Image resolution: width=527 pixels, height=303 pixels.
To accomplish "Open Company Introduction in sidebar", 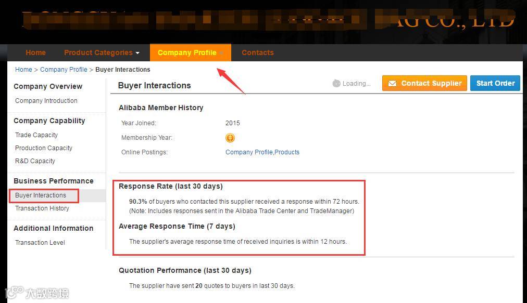I will point(46,101).
